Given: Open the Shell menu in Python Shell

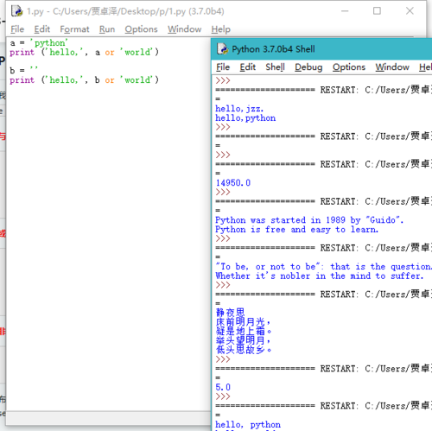Looking at the screenshot, I should [275, 67].
